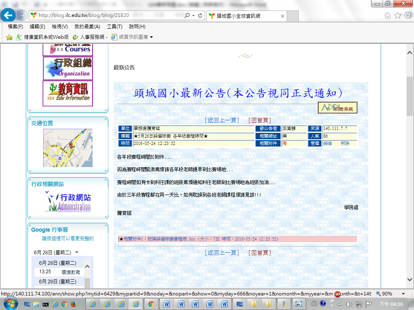Click the lower 返回上一頁 link
Viewport: 414px width, 310px height.
tap(222, 253)
